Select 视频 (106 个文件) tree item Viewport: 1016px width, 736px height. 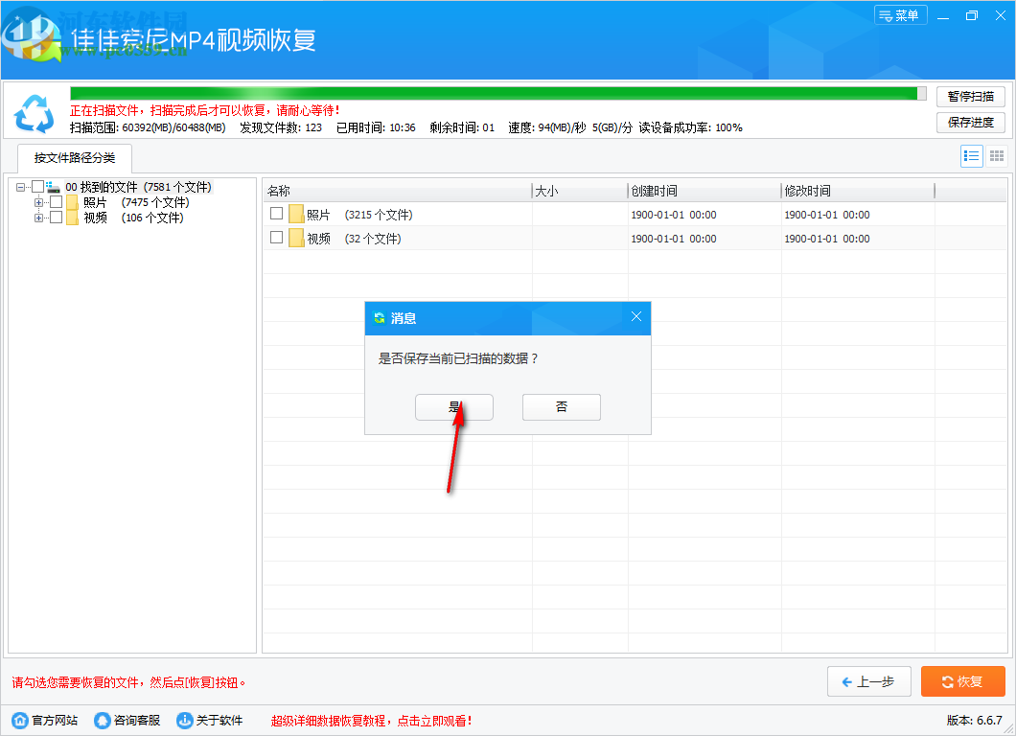click(x=133, y=218)
